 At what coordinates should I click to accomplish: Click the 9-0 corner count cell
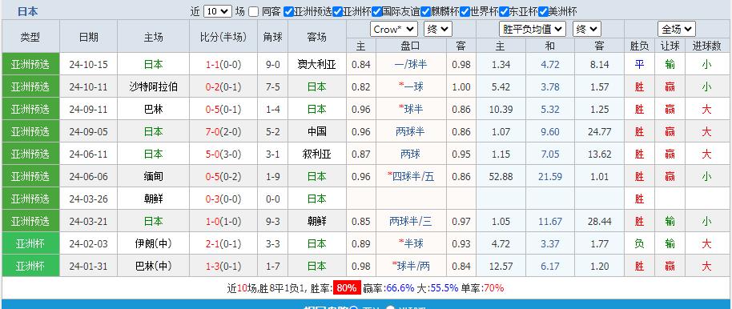(x=272, y=64)
